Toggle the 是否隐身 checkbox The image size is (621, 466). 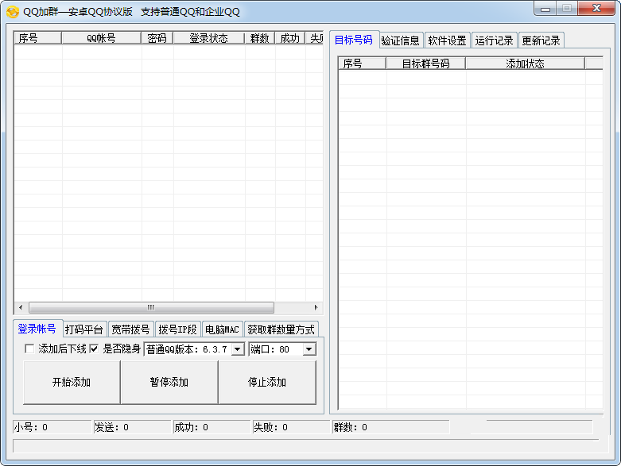pos(94,349)
